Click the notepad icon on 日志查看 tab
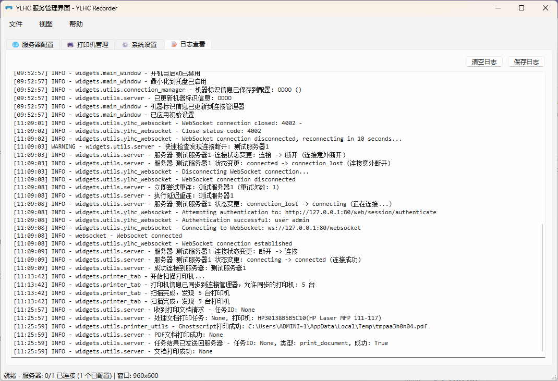Screen dimensions: 558x381 (x=174, y=45)
